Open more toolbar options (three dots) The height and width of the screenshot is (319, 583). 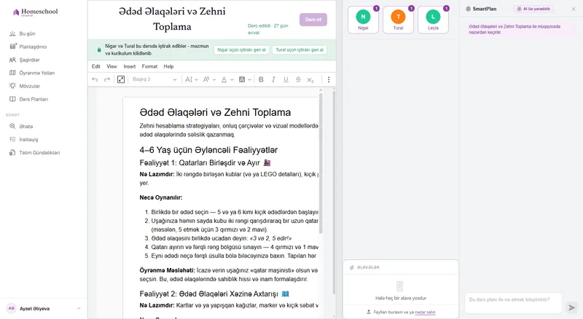point(329,79)
